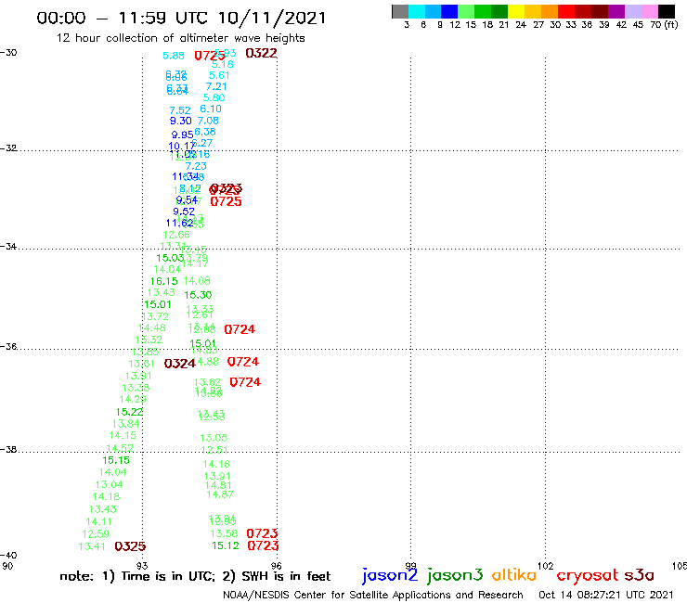The image size is (687, 603).
Task: Select the wave height value '6.10'
Action: point(211,109)
